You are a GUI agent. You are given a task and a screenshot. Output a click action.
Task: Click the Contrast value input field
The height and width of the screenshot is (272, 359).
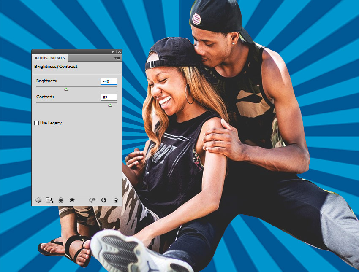(x=109, y=97)
